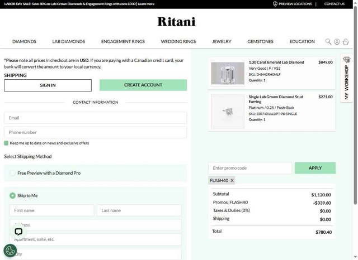Click the emerald lab diamond thumbnail
The image size is (358, 260).
point(228,73)
